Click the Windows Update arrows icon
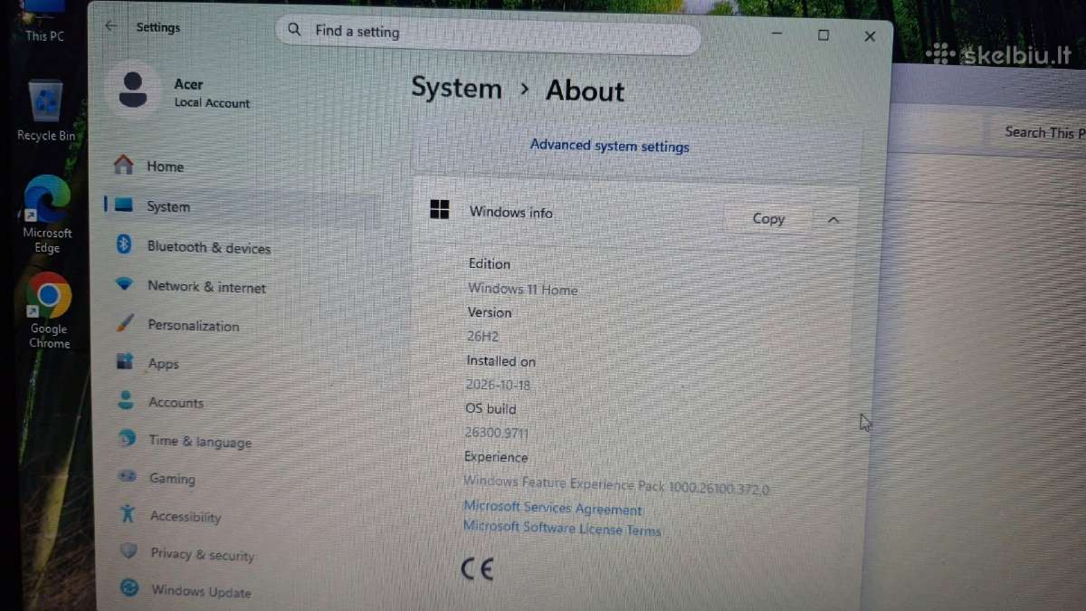 pos(129,588)
